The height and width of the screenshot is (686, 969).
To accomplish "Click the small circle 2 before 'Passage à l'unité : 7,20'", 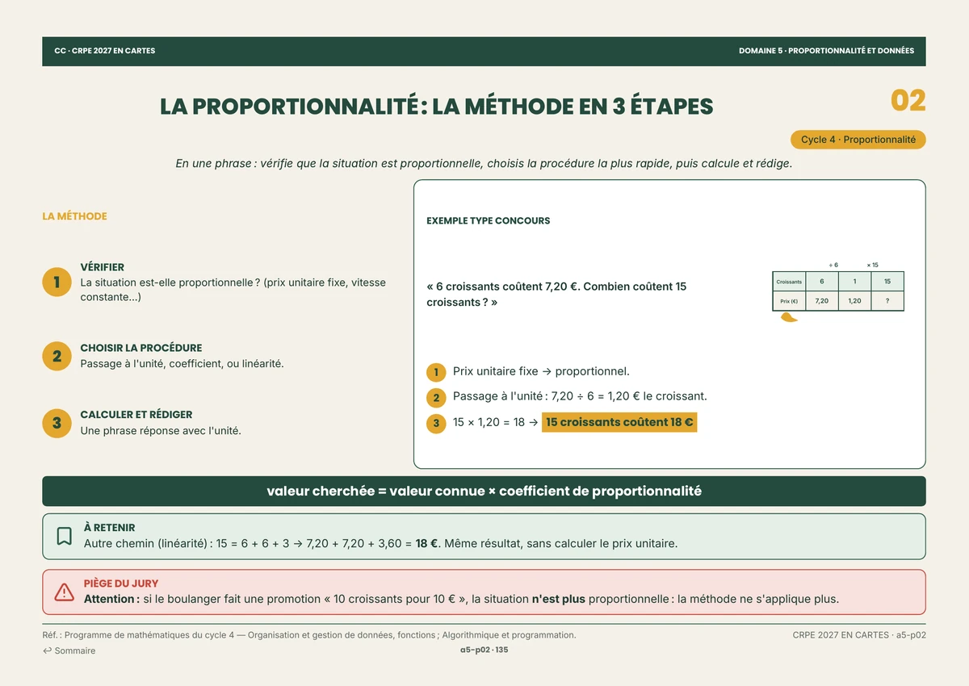I will (436, 397).
